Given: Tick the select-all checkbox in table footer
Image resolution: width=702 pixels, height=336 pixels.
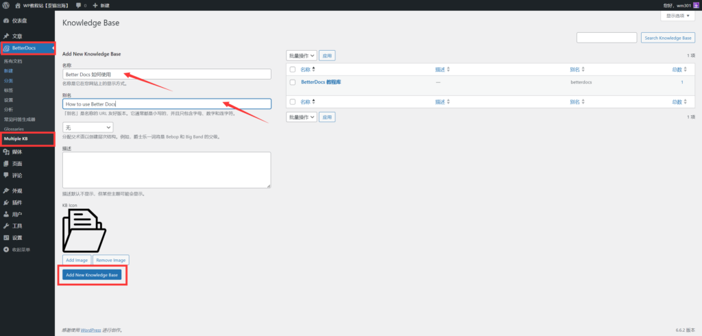Looking at the screenshot, I should point(293,101).
